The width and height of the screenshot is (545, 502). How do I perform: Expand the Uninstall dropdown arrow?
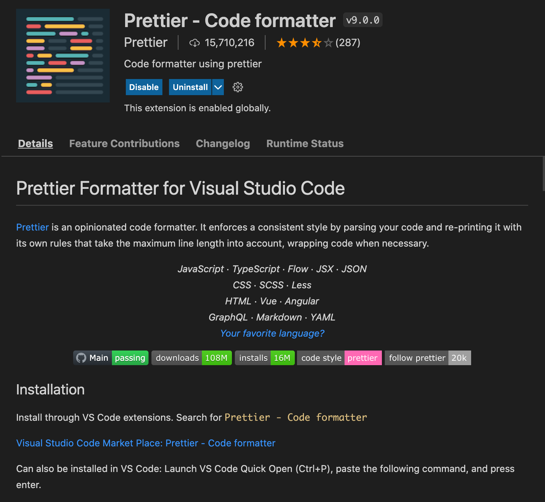click(218, 87)
